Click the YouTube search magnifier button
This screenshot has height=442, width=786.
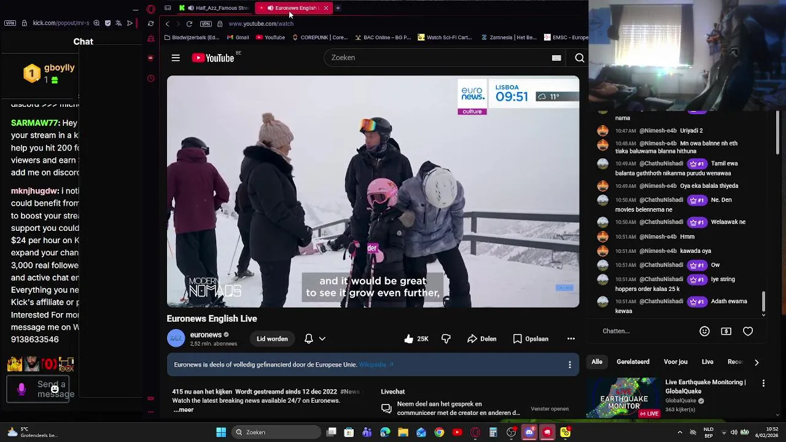[x=579, y=58]
